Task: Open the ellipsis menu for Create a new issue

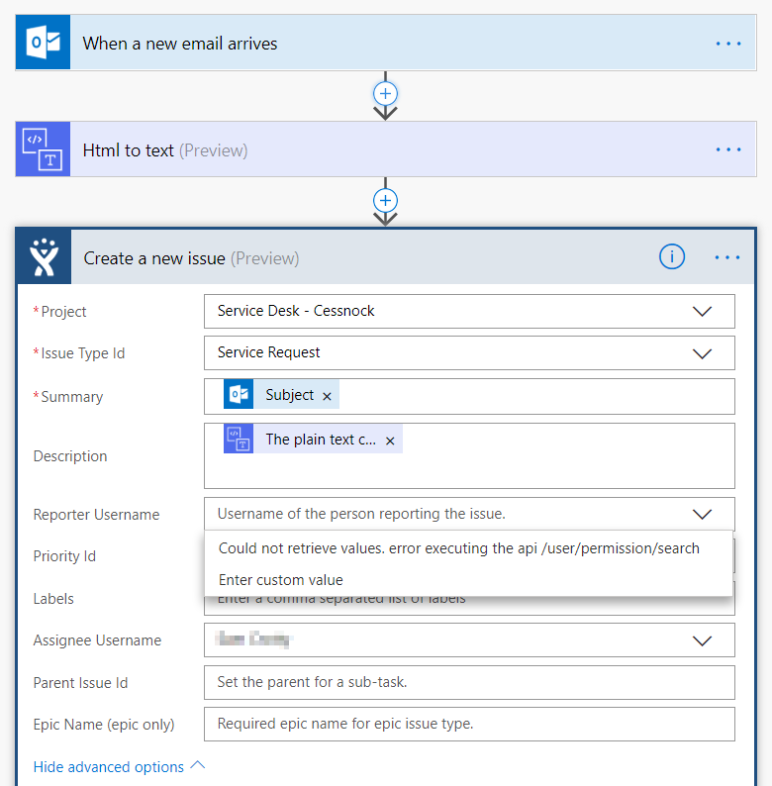Action: (x=726, y=257)
